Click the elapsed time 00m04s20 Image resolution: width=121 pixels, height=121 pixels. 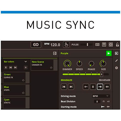click(66, 80)
